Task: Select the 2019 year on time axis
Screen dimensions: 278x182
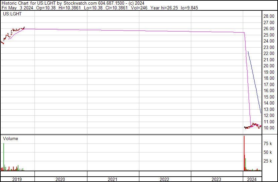Action: (17, 179)
